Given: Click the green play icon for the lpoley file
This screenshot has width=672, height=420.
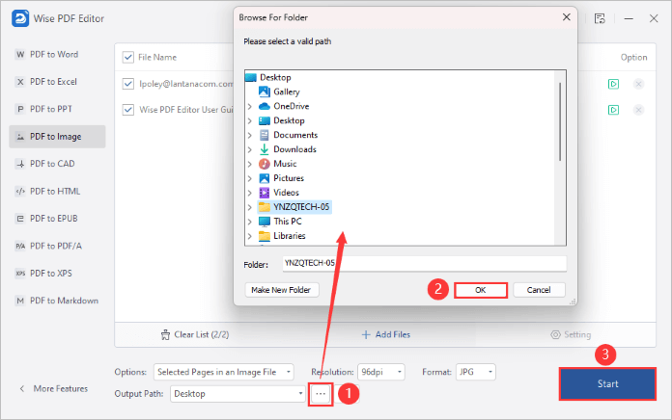Looking at the screenshot, I should coord(613,84).
